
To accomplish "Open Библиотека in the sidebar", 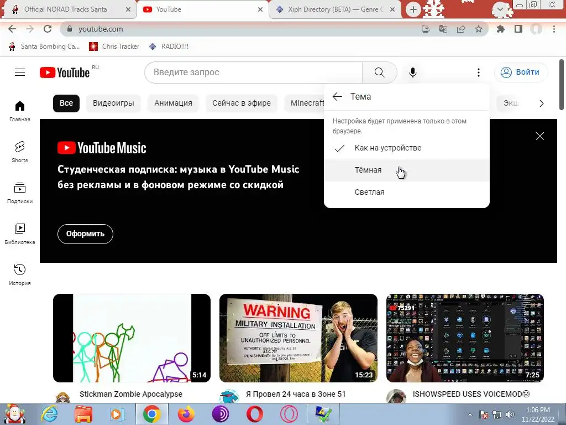I will (x=20, y=234).
